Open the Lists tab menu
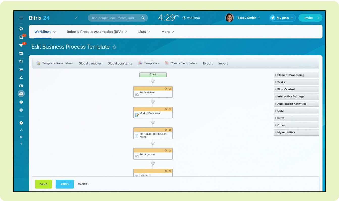Image resolution: width=339 pixels, height=201 pixels. click(144, 32)
